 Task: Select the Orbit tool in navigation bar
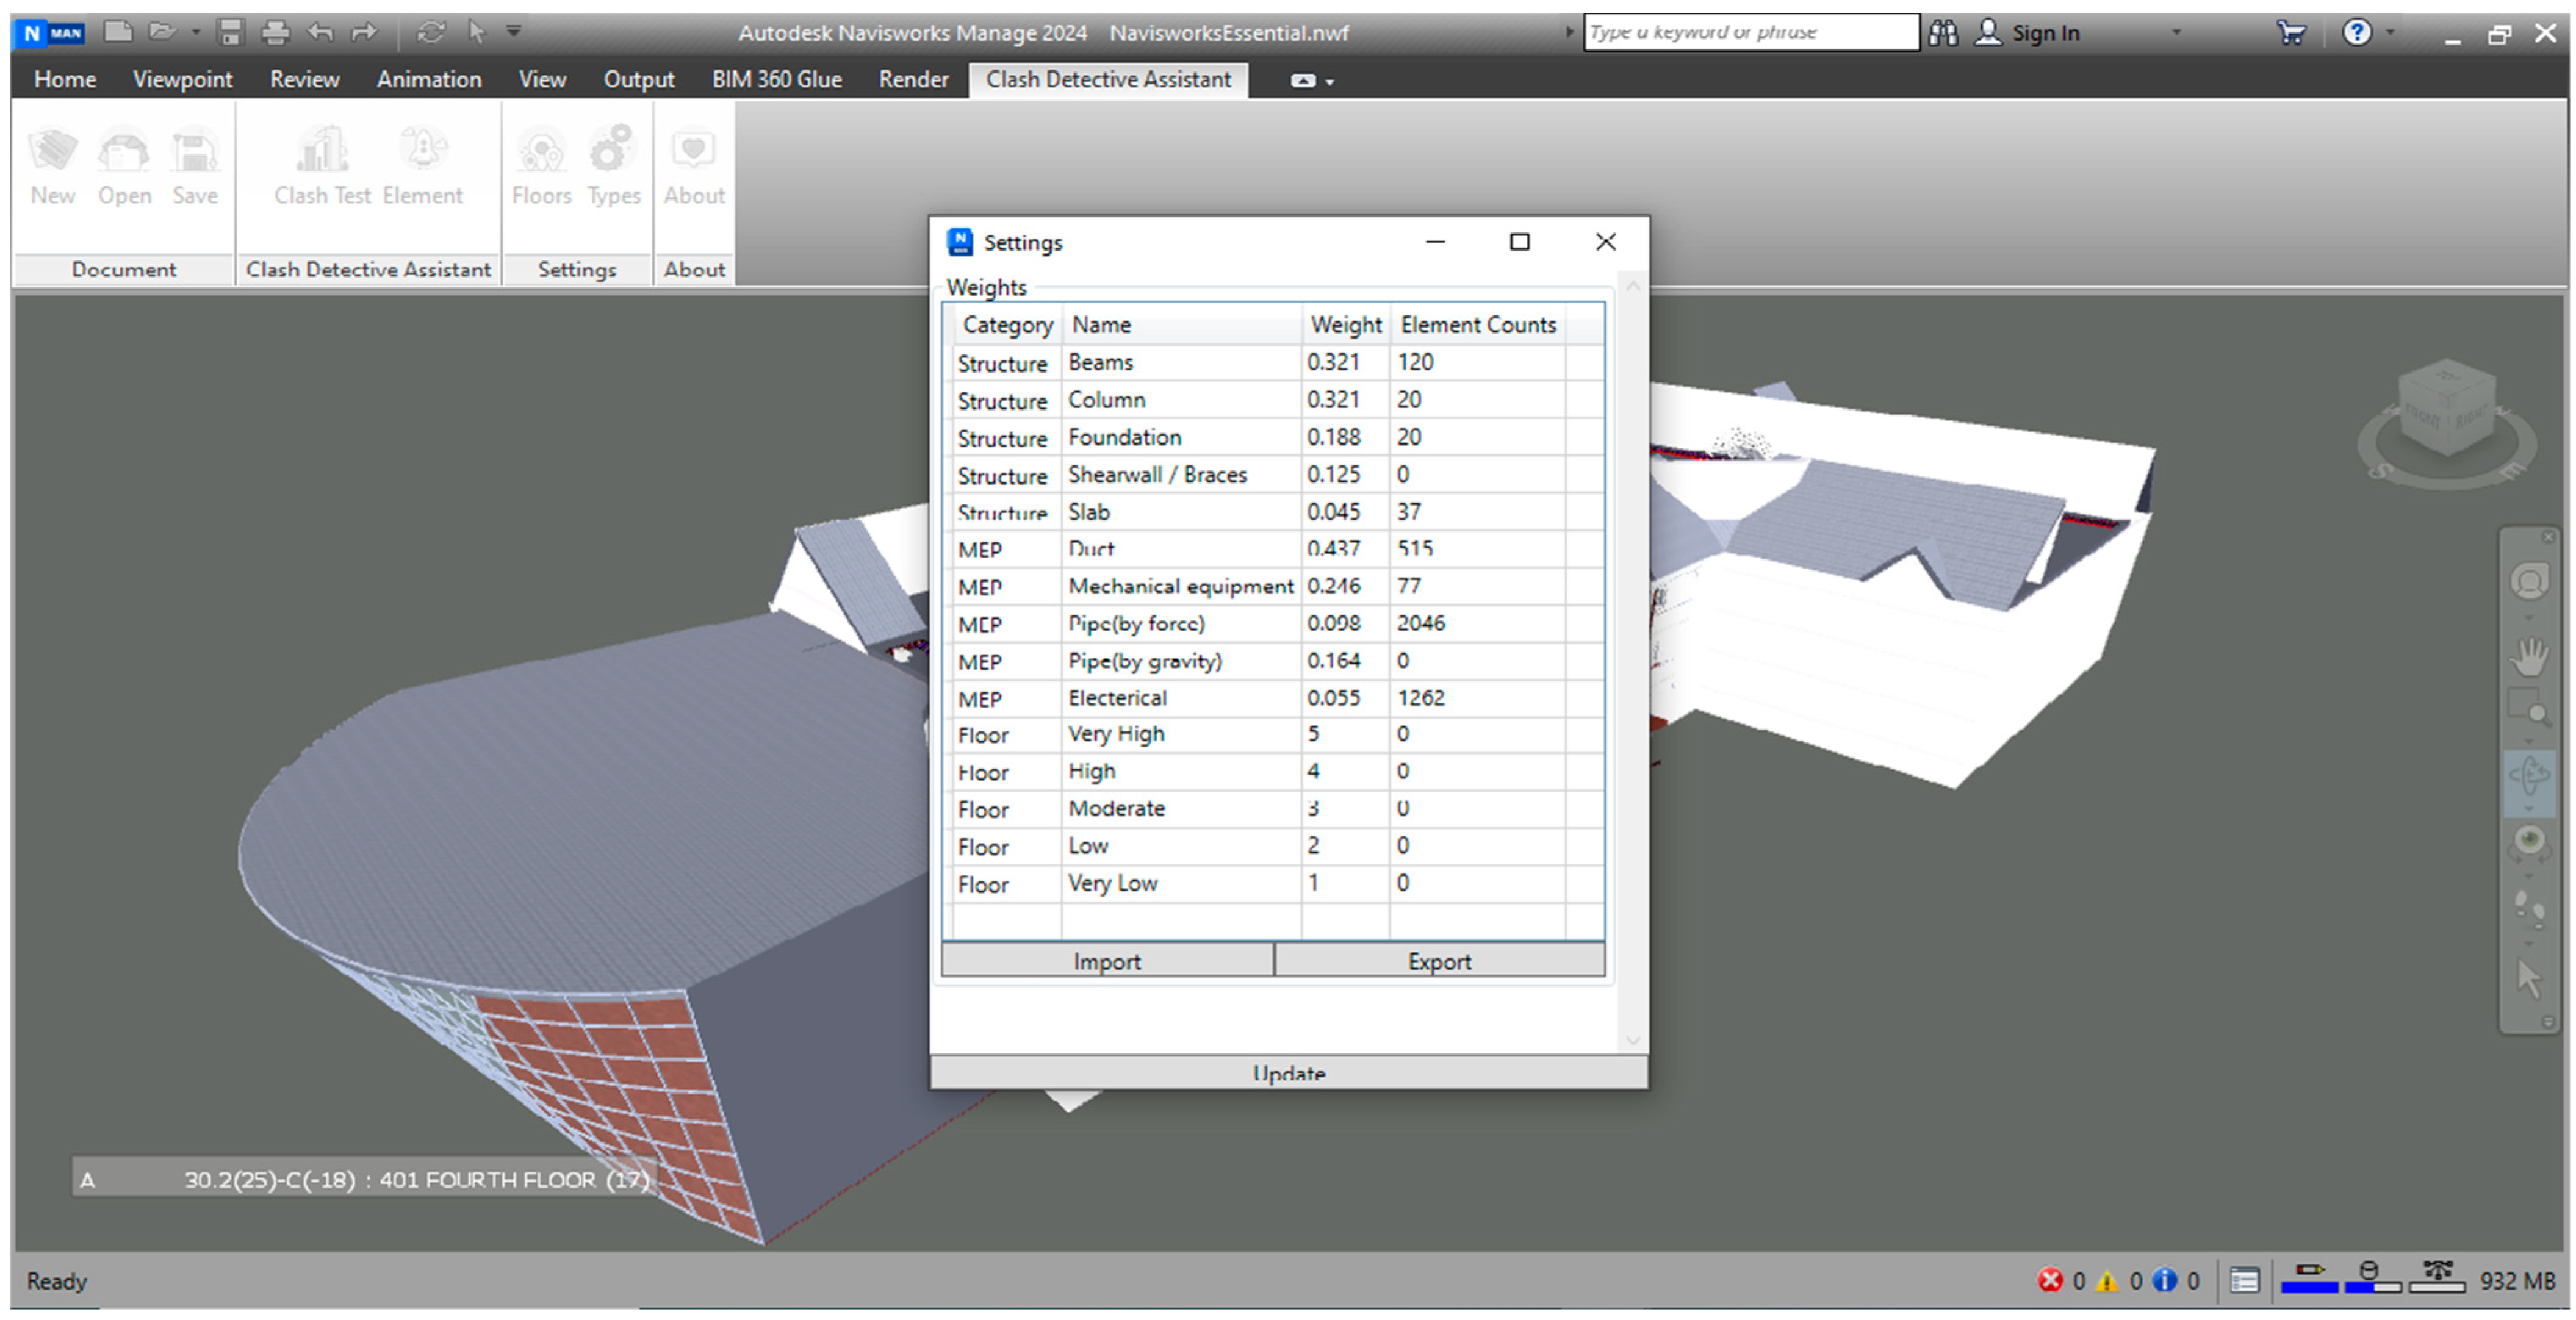point(2530,776)
